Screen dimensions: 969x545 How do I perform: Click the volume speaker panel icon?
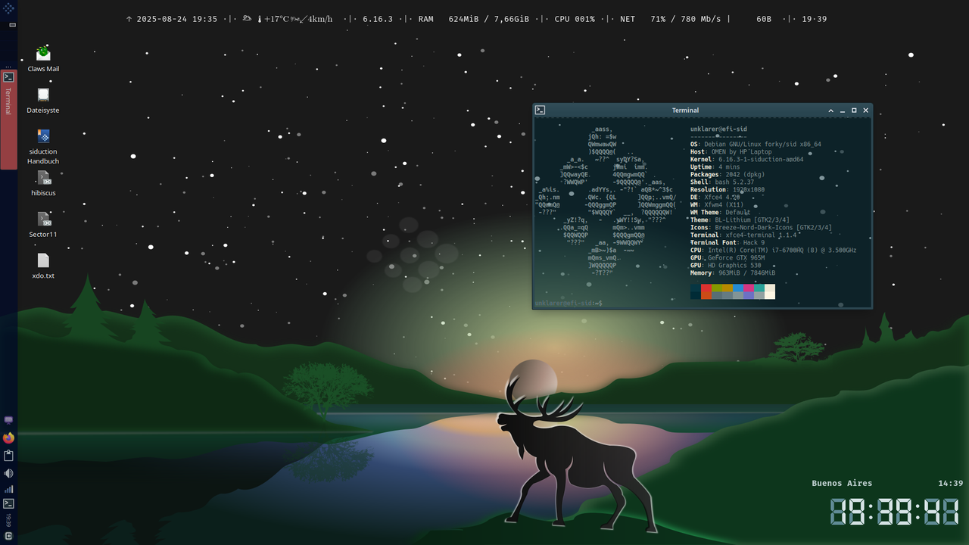(x=8, y=473)
